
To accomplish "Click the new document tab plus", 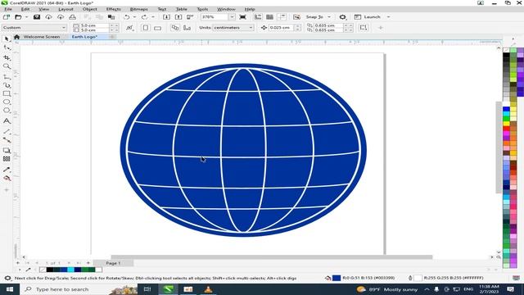I will [112, 37].
